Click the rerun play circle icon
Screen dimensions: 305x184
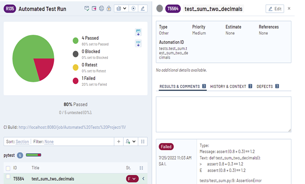pyautogui.click(x=133, y=8)
